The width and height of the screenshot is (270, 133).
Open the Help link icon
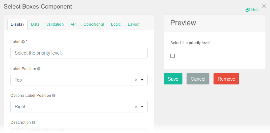click(248, 10)
